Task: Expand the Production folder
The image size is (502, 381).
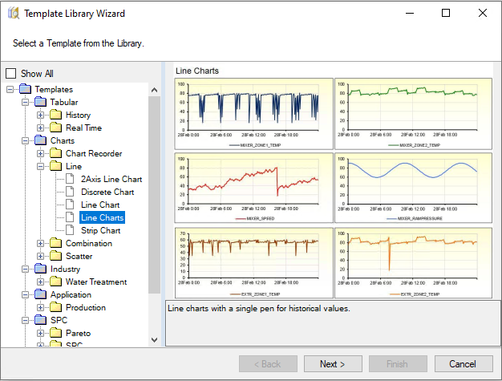Action: (41, 307)
